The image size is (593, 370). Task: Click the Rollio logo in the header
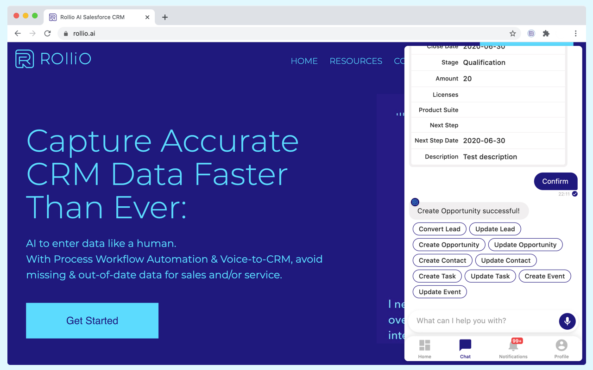pos(53,59)
